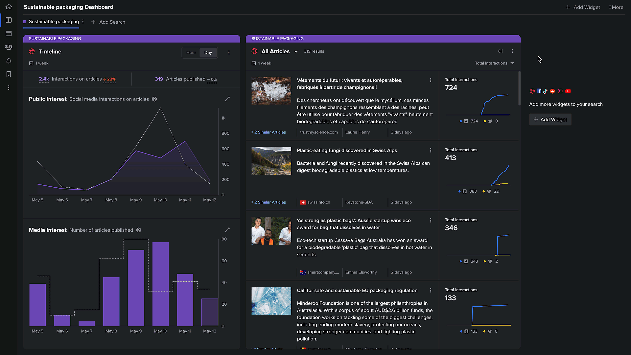Open trustmyscience.com source link
This screenshot has height=355, width=631.
click(x=319, y=132)
